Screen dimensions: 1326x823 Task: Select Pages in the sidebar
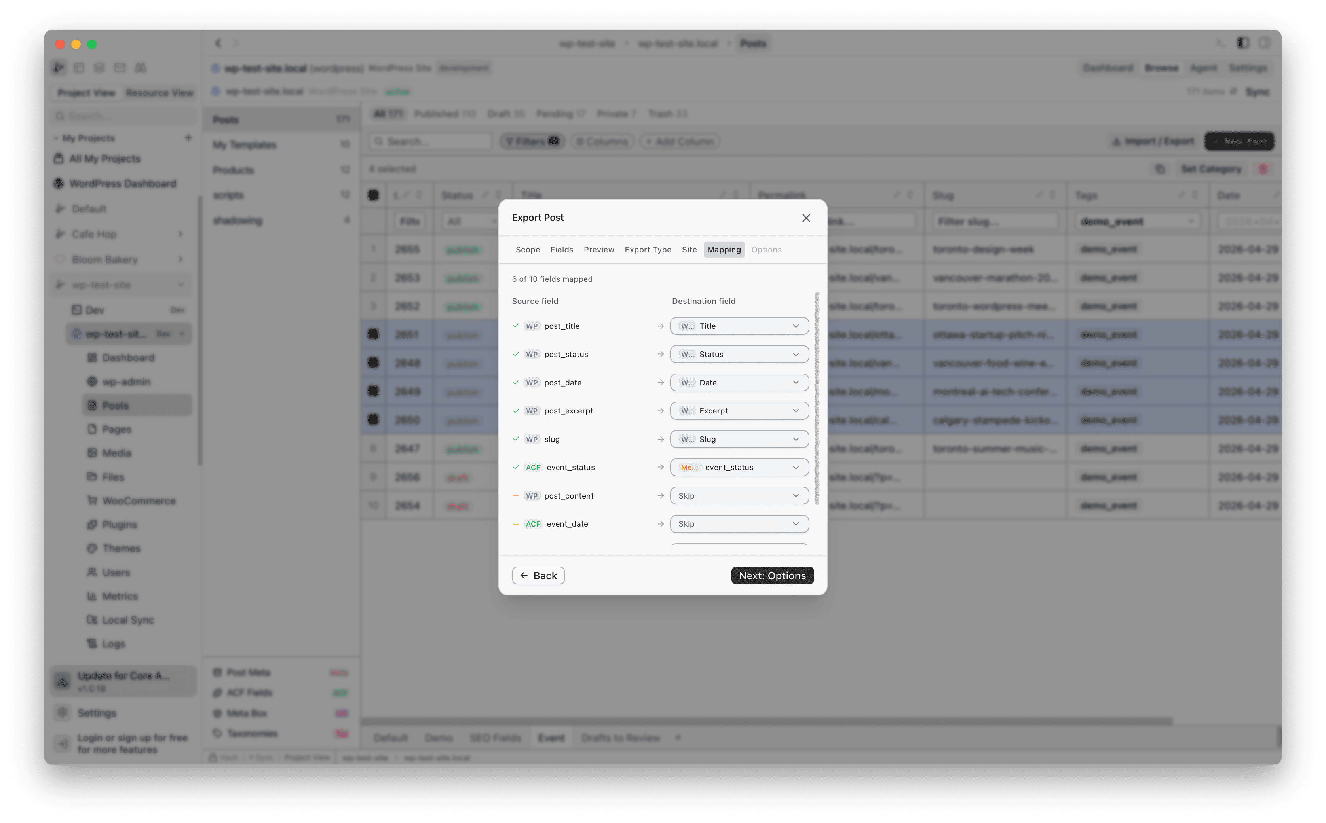tap(116, 429)
